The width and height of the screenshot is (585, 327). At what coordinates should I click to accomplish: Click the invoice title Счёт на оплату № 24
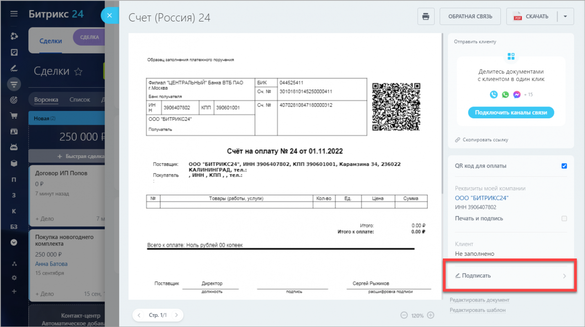click(x=285, y=151)
